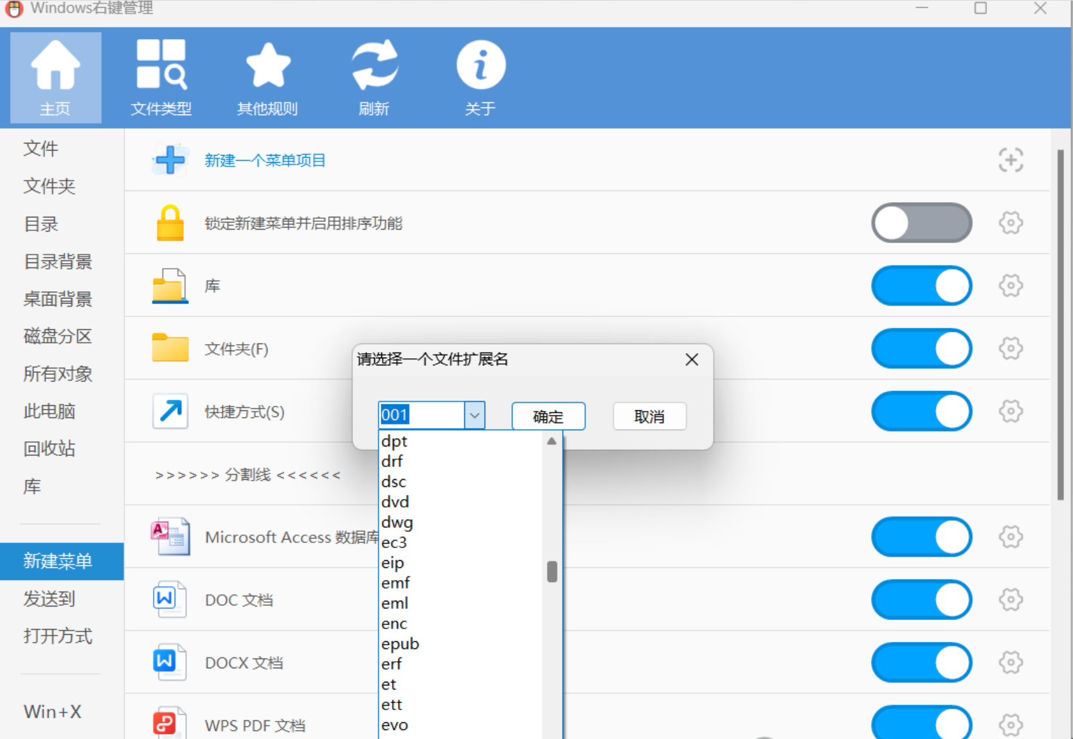Click the dropdown list scrollbar thumb
The image size is (1073, 739).
552,571
